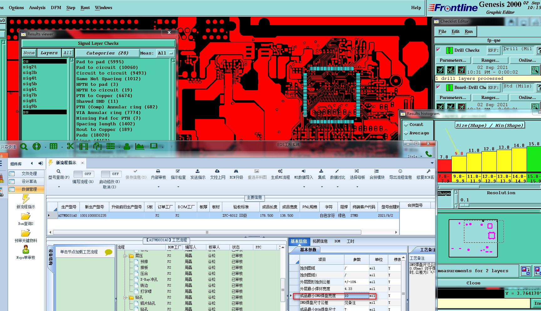This screenshot has width=541, height=311.
Task: Click Drill Checks Ranges... button
Action: point(490,60)
